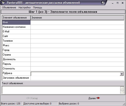Click the Должность value cell
The width and height of the screenshot is (126, 106).
point(77,59)
